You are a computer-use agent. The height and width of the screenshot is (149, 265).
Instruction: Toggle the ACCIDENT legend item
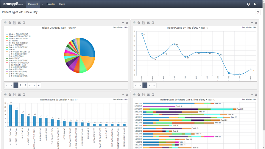point(14,58)
